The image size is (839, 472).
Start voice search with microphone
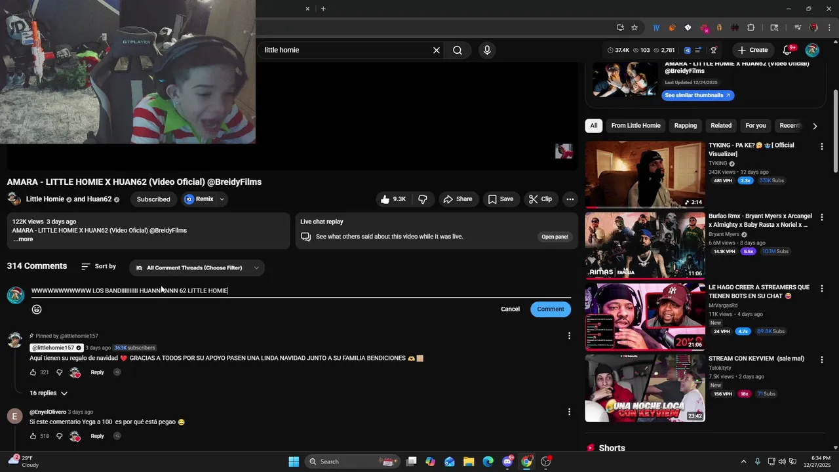[x=487, y=50]
